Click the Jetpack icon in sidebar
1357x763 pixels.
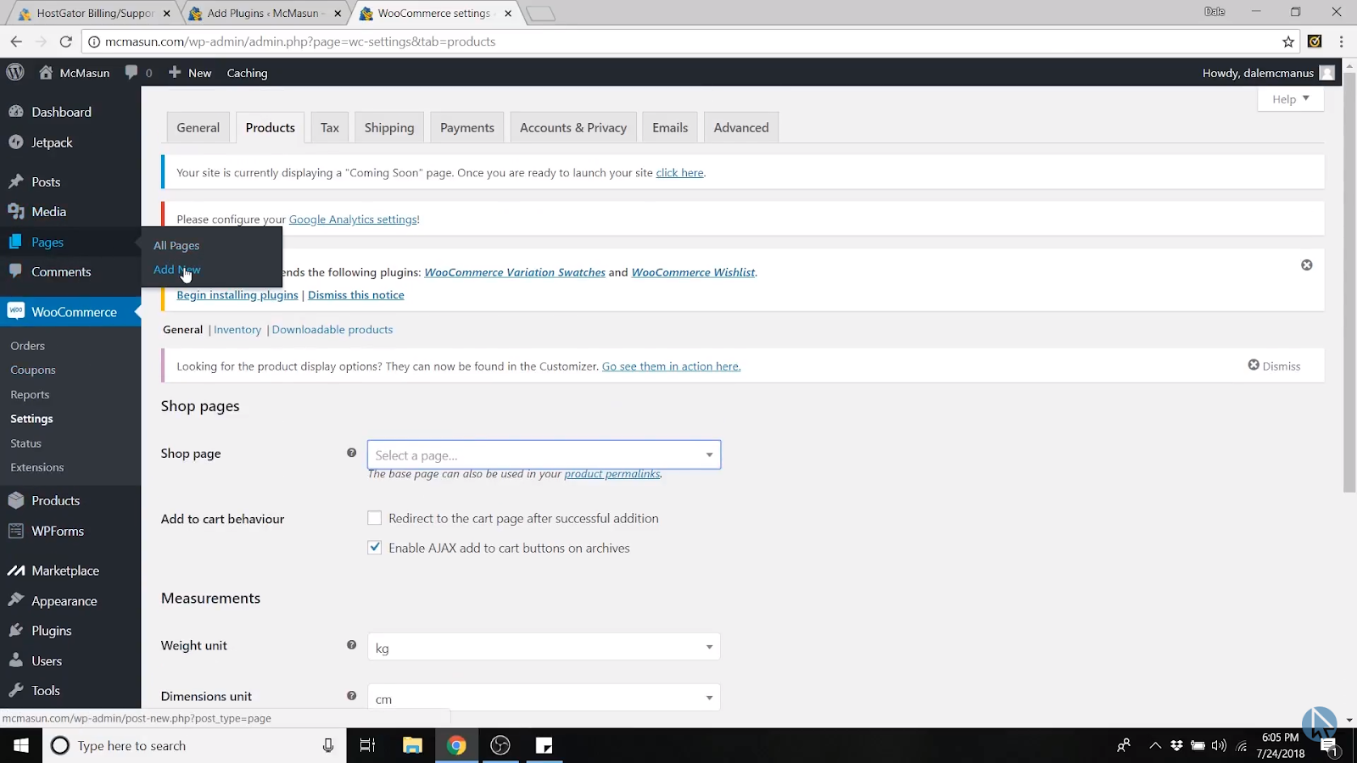point(16,142)
